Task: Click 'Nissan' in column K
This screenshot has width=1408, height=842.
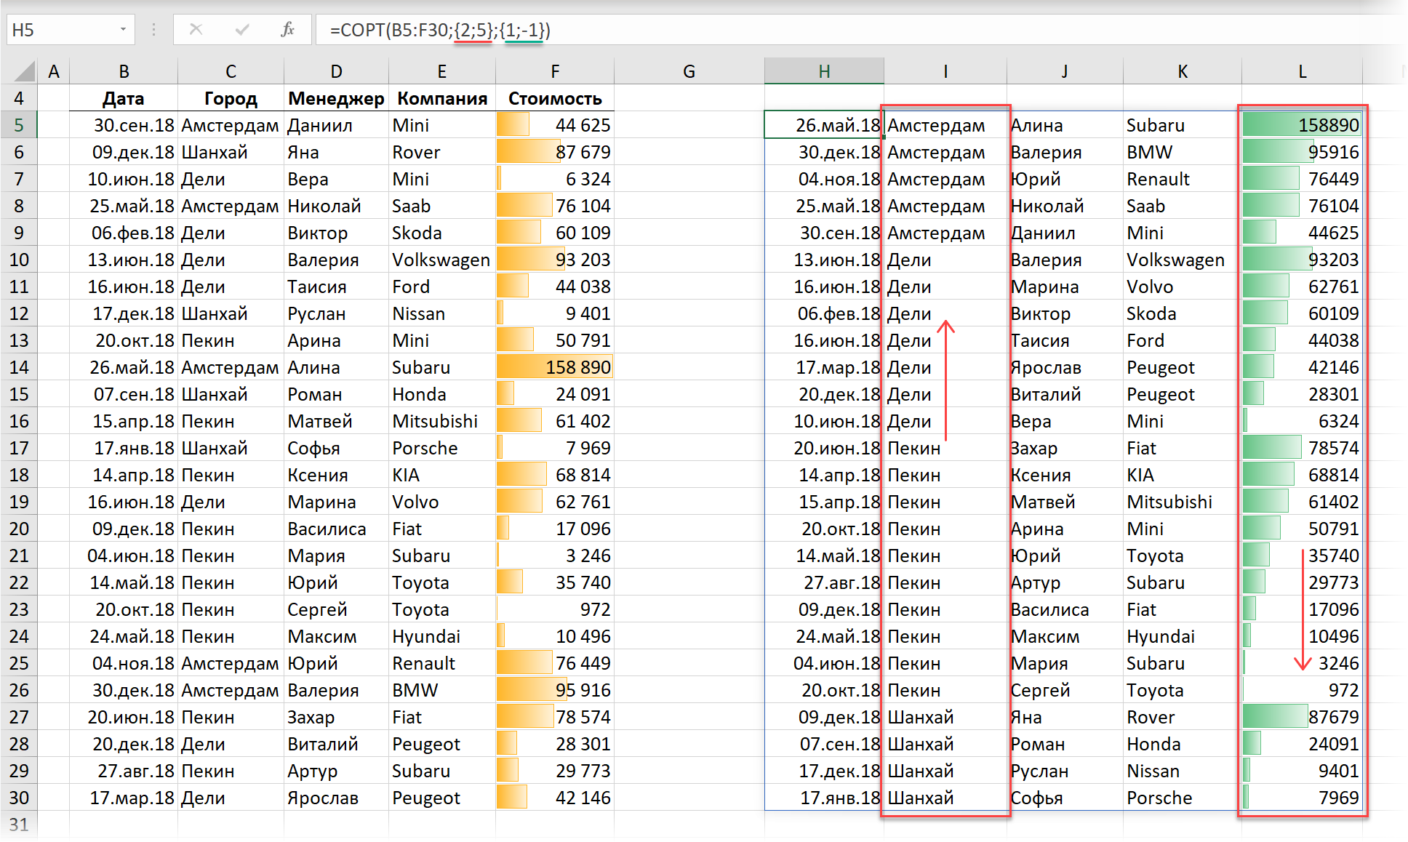Action: pos(1183,771)
